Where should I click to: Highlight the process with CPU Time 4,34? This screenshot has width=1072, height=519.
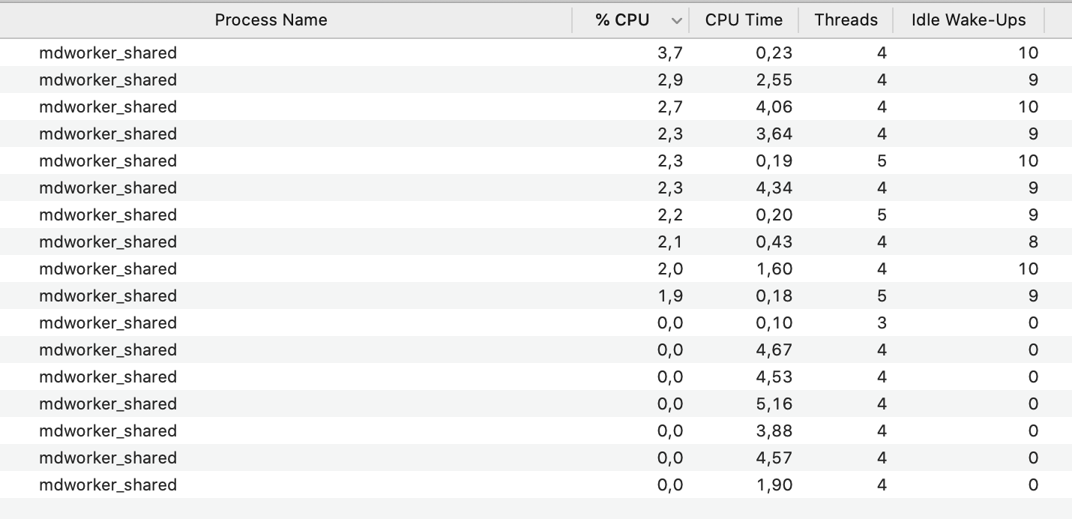(108, 187)
